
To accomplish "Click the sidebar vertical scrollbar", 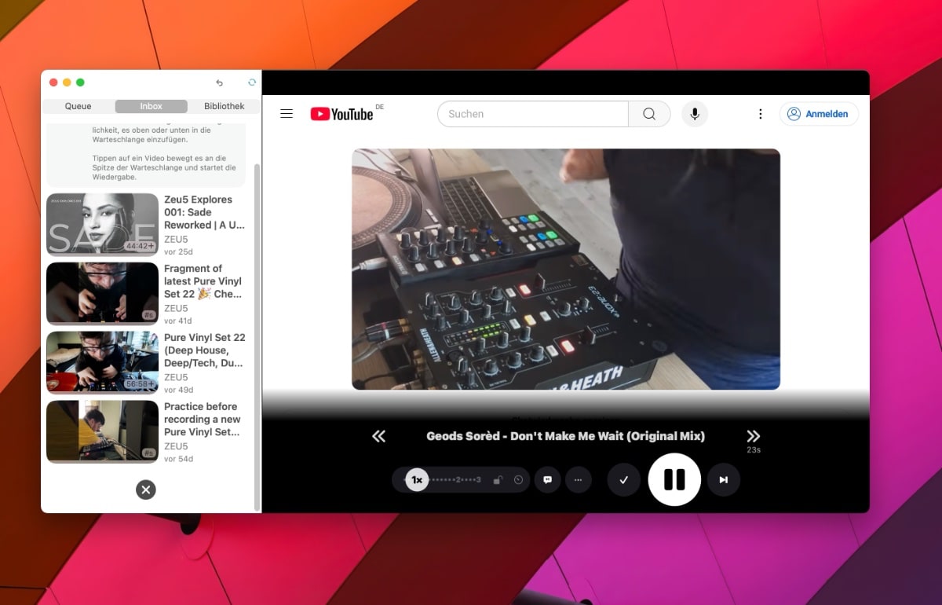I will pos(257,338).
